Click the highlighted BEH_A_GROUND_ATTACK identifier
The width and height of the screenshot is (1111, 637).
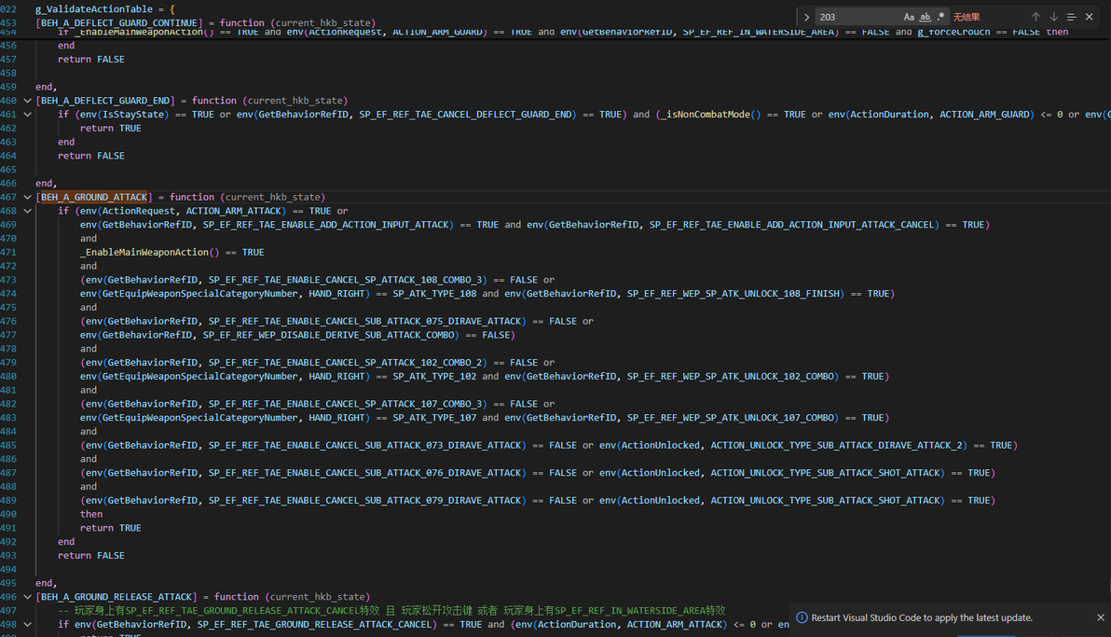94,197
